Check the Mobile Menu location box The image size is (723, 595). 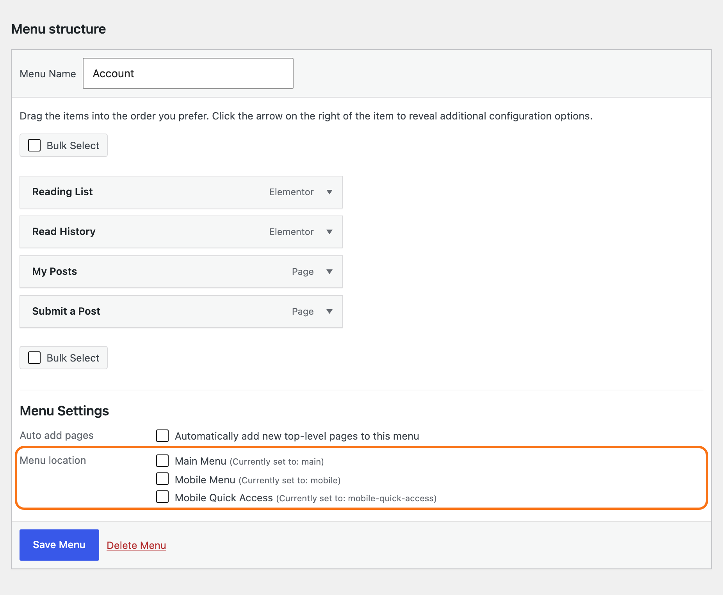click(x=162, y=479)
